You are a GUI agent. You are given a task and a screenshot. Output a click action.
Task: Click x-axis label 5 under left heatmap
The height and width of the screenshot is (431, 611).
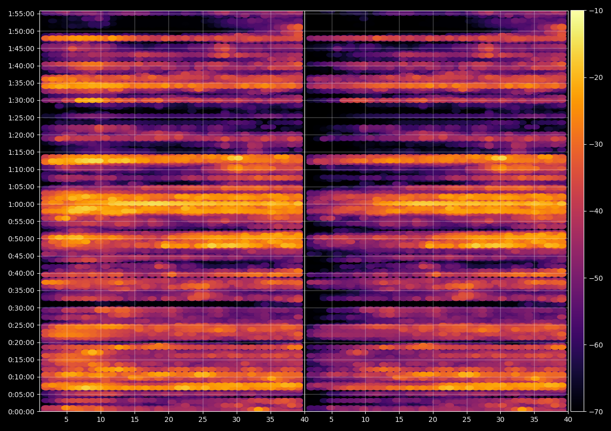click(x=67, y=420)
